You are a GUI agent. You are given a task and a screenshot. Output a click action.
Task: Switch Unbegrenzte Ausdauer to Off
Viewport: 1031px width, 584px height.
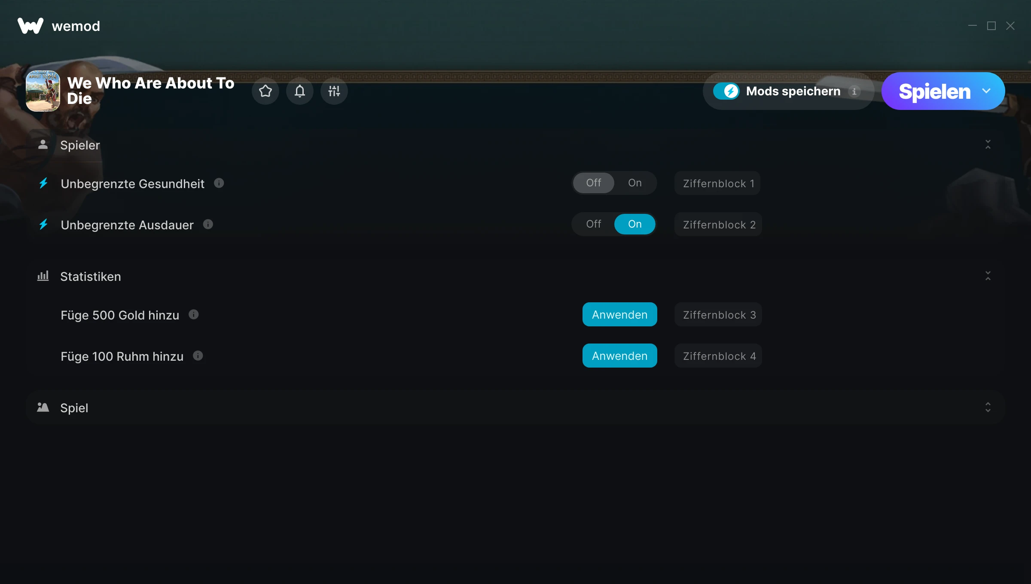[x=593, y=224]
